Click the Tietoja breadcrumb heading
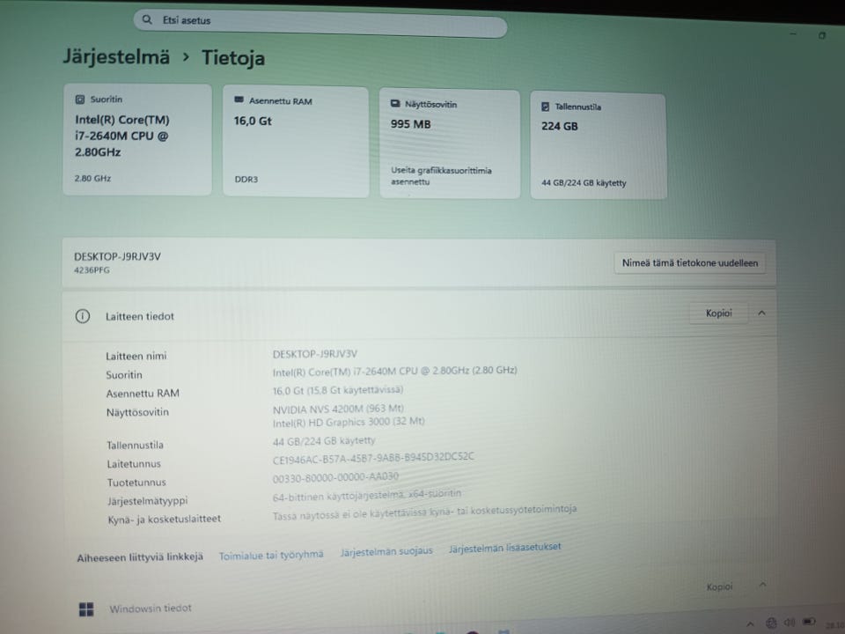Viewport: 845px width, 634px height. [232, 58]
